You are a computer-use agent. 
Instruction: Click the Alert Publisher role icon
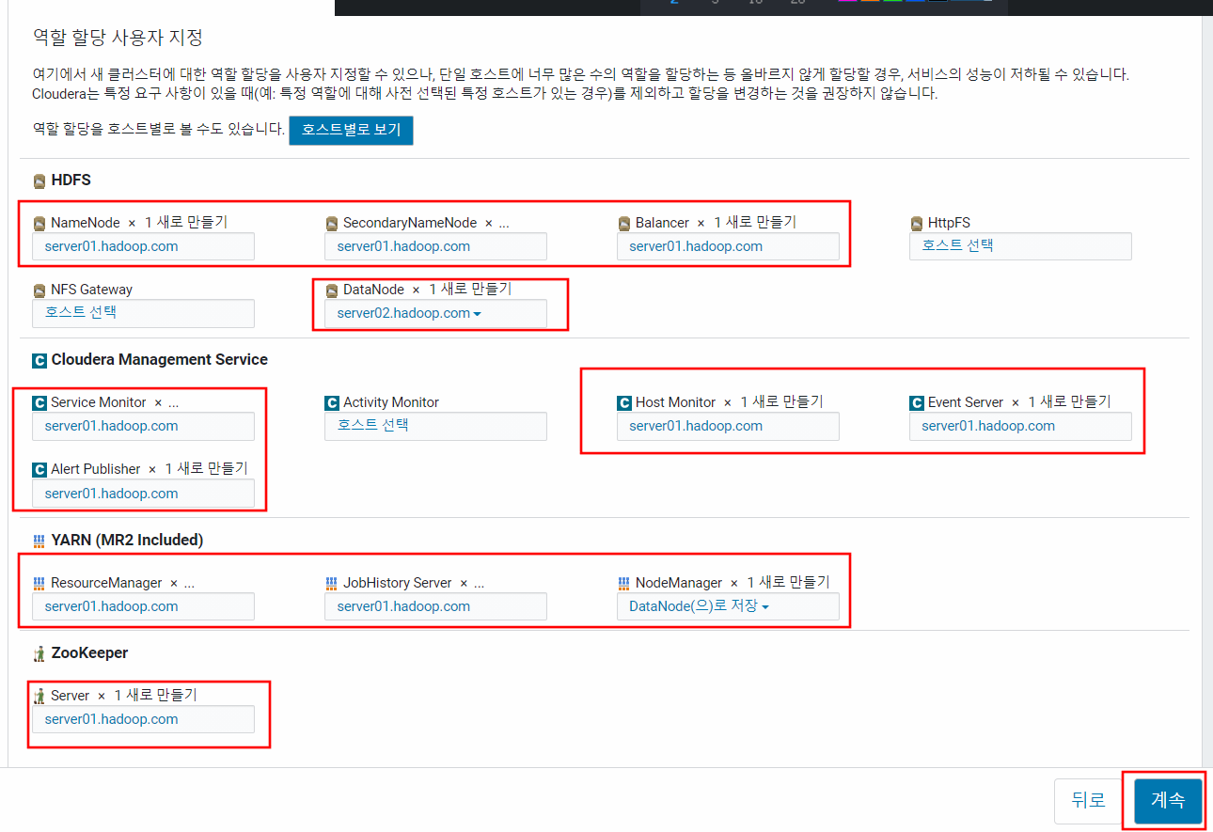pos(39,470)
